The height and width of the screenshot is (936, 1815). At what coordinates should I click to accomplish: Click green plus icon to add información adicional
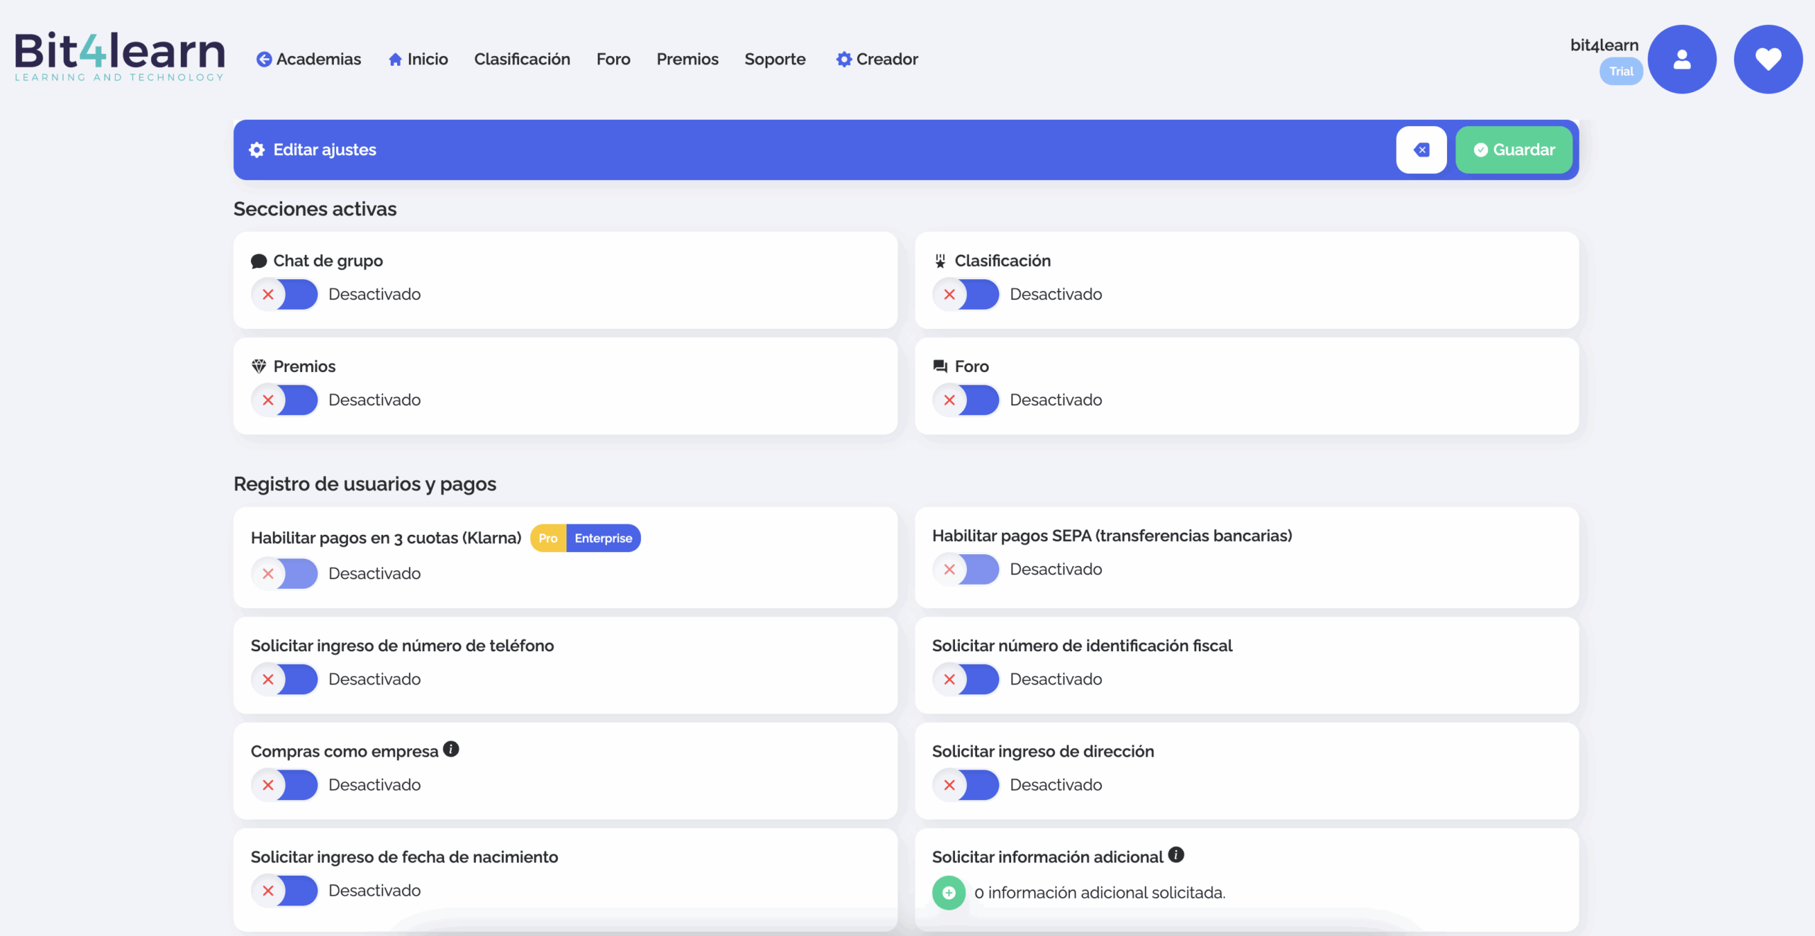(949, 893)
